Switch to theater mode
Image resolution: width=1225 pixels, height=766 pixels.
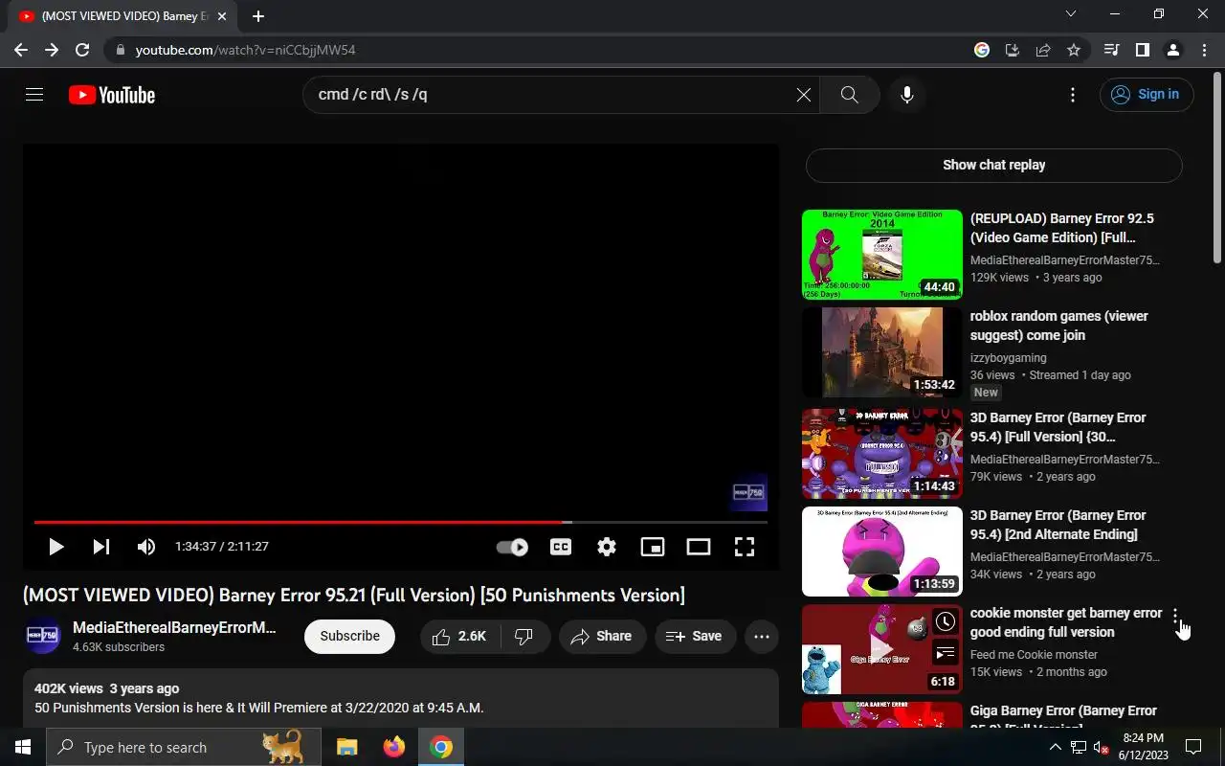point(699,547)
